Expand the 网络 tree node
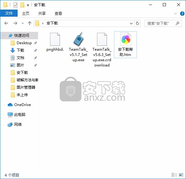 point(4,124)
